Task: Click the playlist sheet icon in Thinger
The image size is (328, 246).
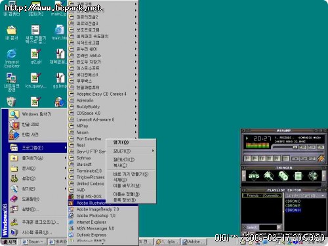Action: click(298, 176)
